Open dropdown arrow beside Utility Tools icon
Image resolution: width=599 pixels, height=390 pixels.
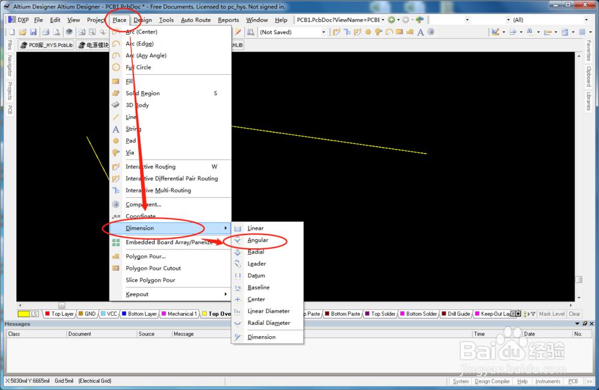point(504,32)
